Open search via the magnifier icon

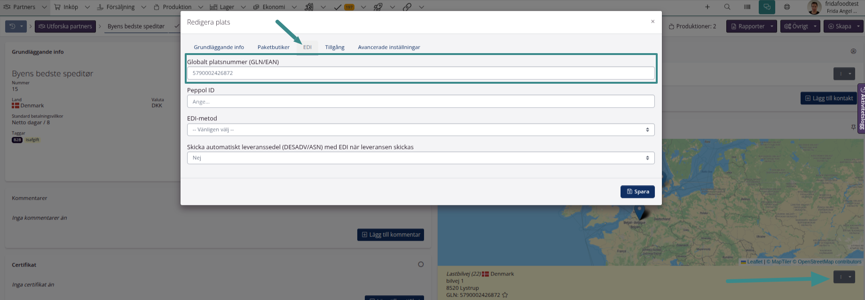click(x=727, y=7)
